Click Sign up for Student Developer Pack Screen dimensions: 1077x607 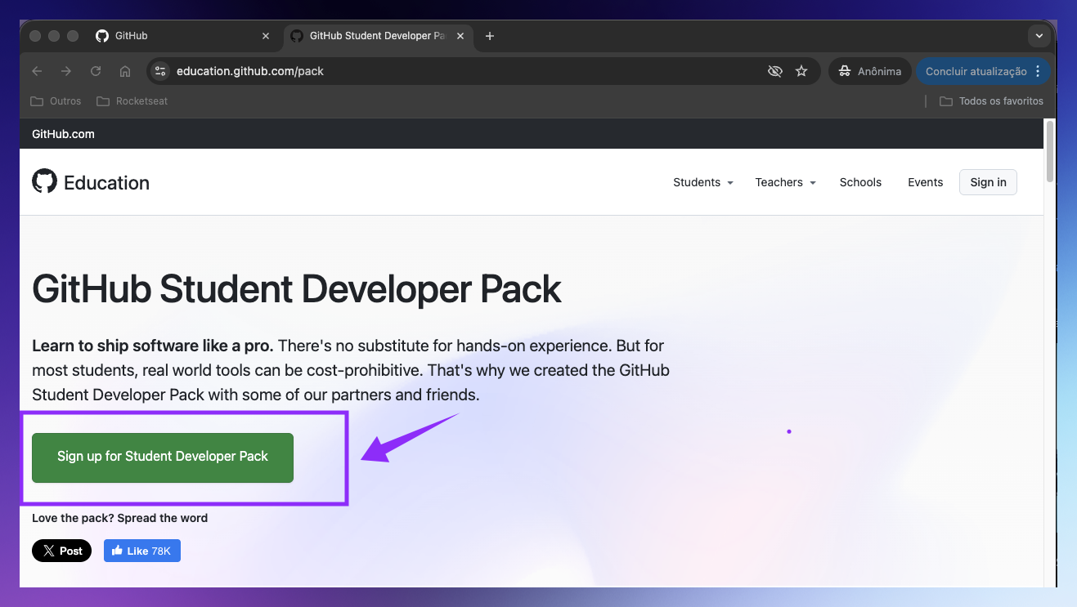tap(163, 457)
